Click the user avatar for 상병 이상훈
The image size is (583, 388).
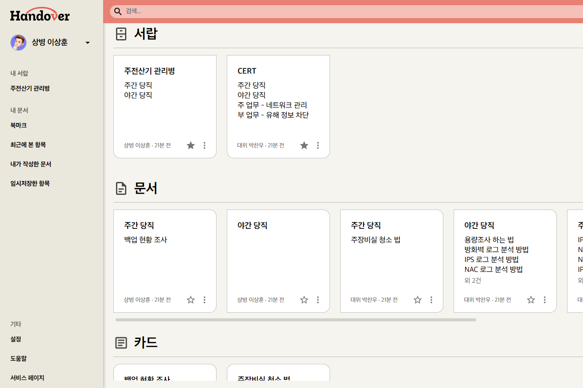18,43
